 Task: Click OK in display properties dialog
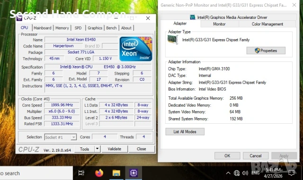(227, 156)
